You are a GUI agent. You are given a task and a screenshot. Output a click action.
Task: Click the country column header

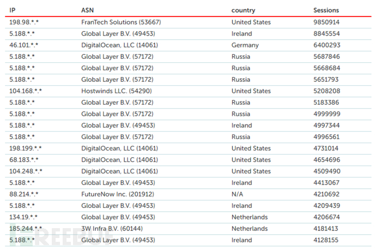(243, 10)
